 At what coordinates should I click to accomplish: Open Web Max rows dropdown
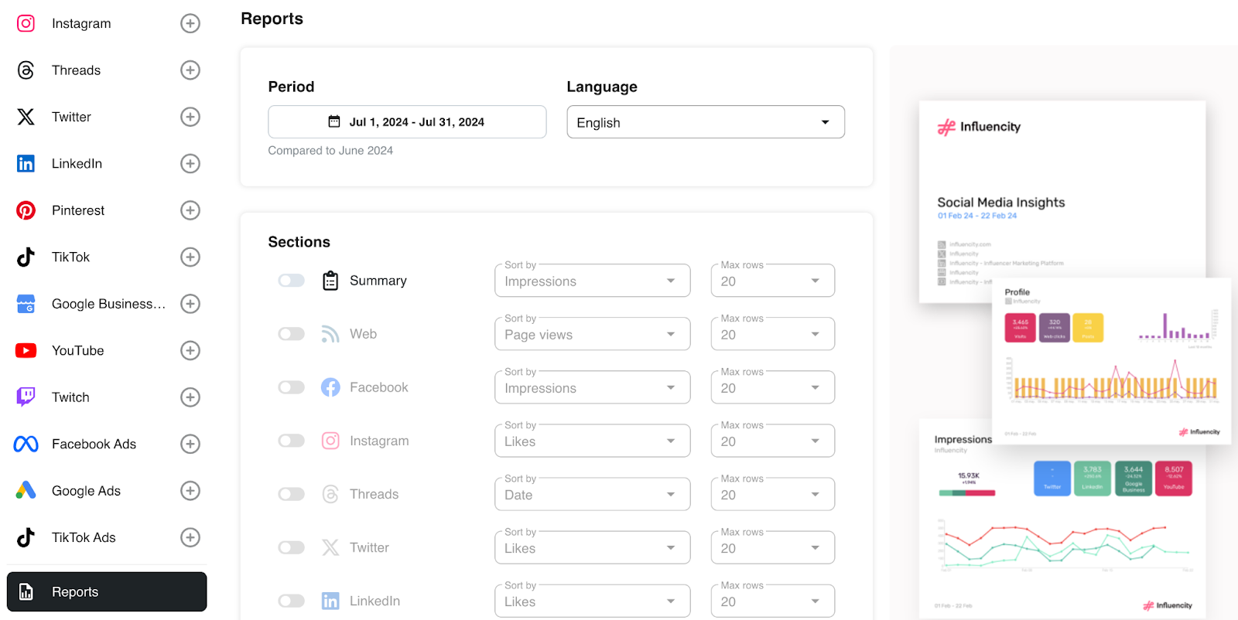pos(773,334)
